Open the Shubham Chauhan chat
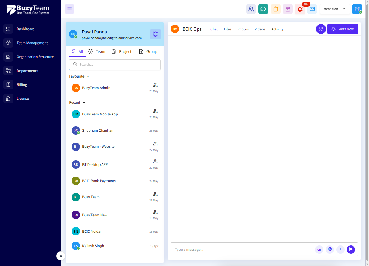The image size is (369, 266). pos(115,130)
